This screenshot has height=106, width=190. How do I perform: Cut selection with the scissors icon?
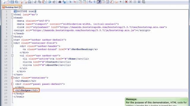pos(35,2)
